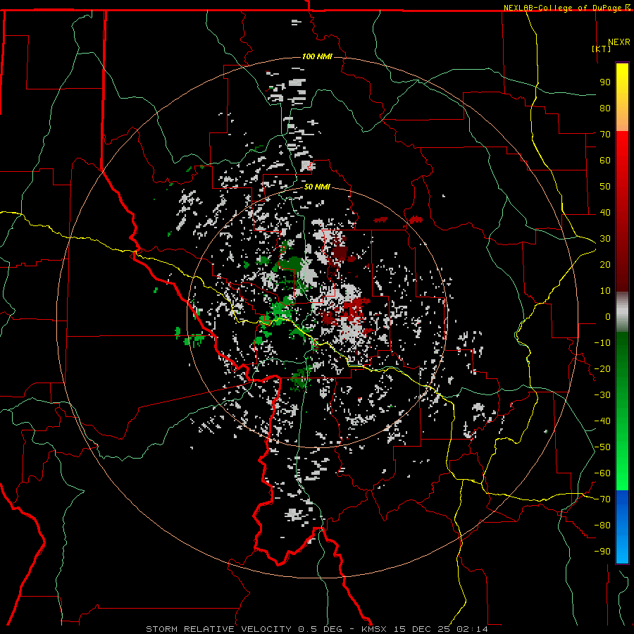Click the 50 value on the velocity scale
Screen dimensions: 634x634
coord(605,187)
